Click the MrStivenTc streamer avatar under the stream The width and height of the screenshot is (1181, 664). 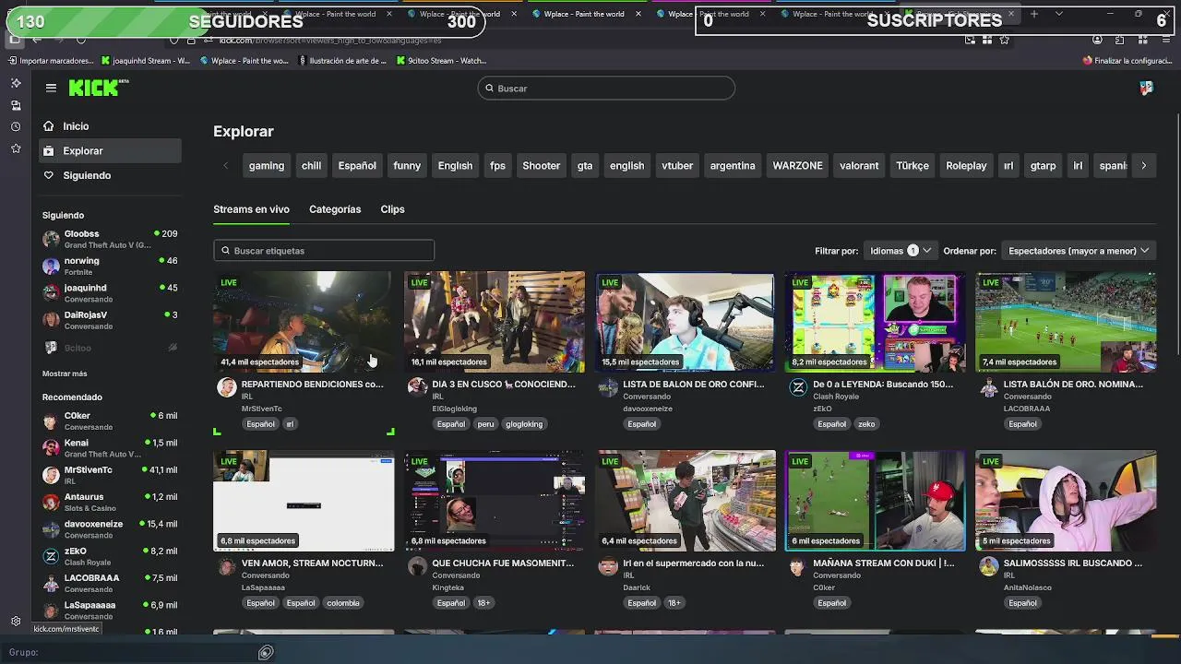[x=226, y=387]
